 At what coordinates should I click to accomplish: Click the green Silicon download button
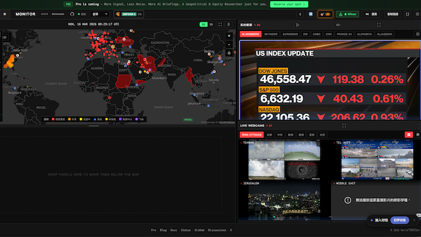pos(347,14)
